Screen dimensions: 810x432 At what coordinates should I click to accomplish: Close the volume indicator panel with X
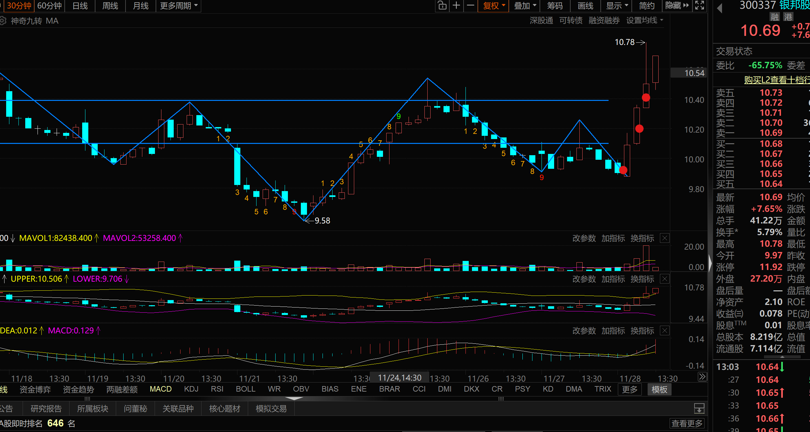664,238
